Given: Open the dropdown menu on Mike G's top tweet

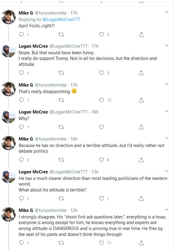Looking at the screenshot, I should 167,12.
